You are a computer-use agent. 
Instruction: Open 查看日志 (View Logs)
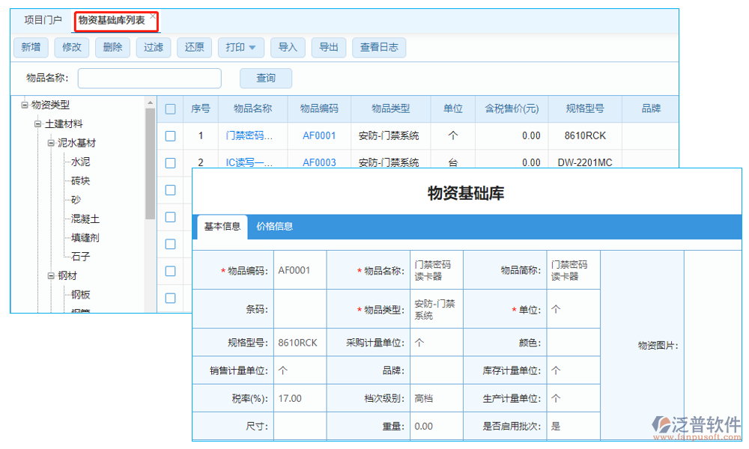(x=380, y=47)
